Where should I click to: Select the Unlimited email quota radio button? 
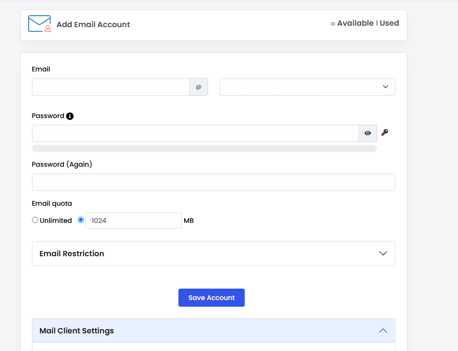coord(35,220)
